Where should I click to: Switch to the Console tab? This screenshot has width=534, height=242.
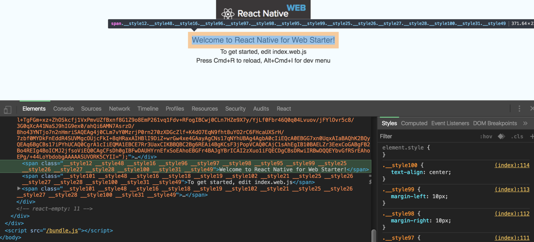63,109
